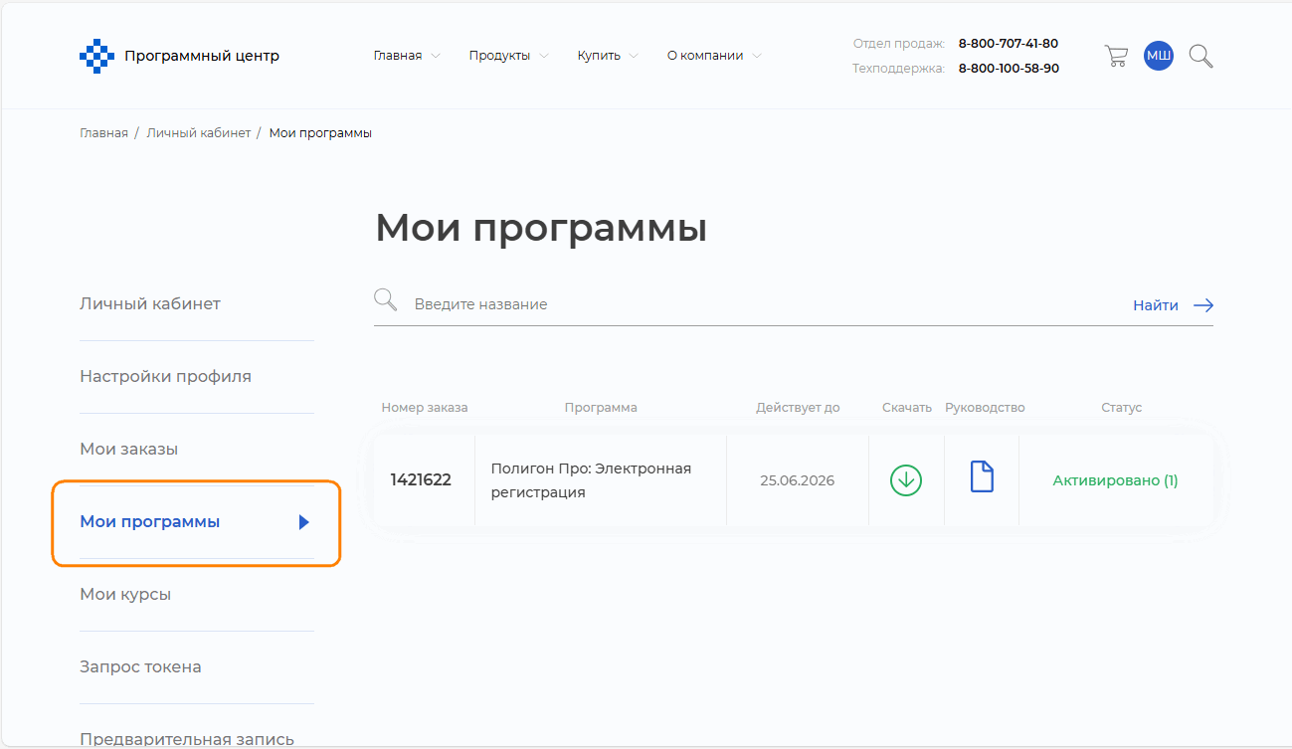The height and width of the screenshot is (749, 1292).
Task: Expand the Продукты menu chevron
Action: [x=544, y=56]
